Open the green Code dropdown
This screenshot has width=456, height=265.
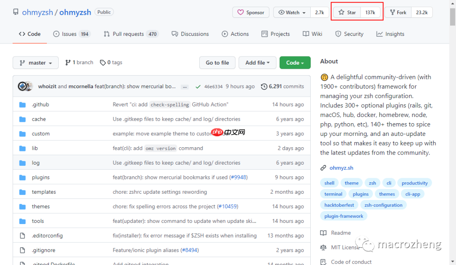click(x=295, y=63)
